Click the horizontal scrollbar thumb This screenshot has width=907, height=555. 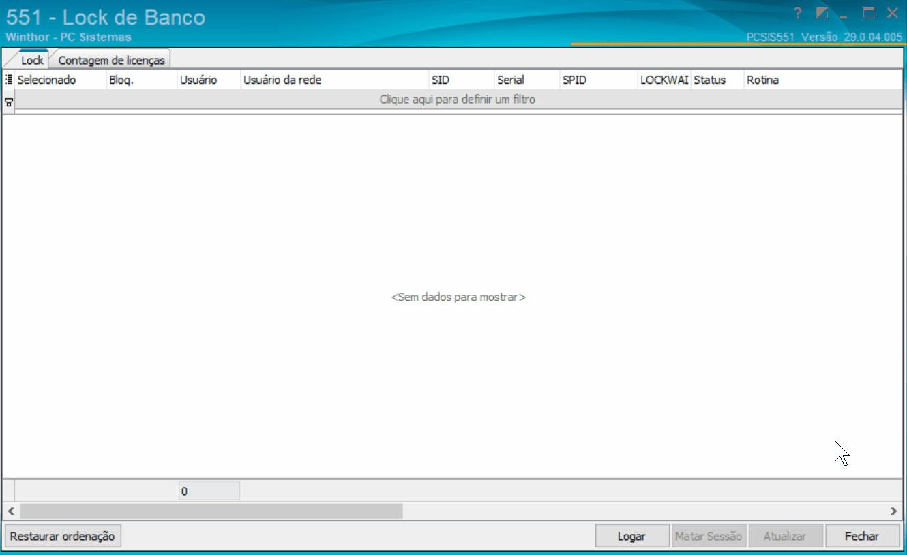pos(211,511)
